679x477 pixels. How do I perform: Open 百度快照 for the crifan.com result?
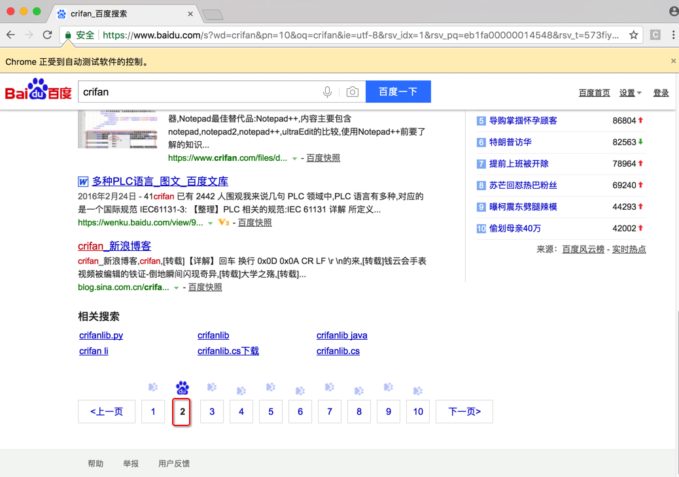[x=323, y=158]
